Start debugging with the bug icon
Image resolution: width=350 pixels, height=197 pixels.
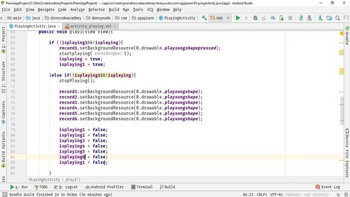click(255, 18)
